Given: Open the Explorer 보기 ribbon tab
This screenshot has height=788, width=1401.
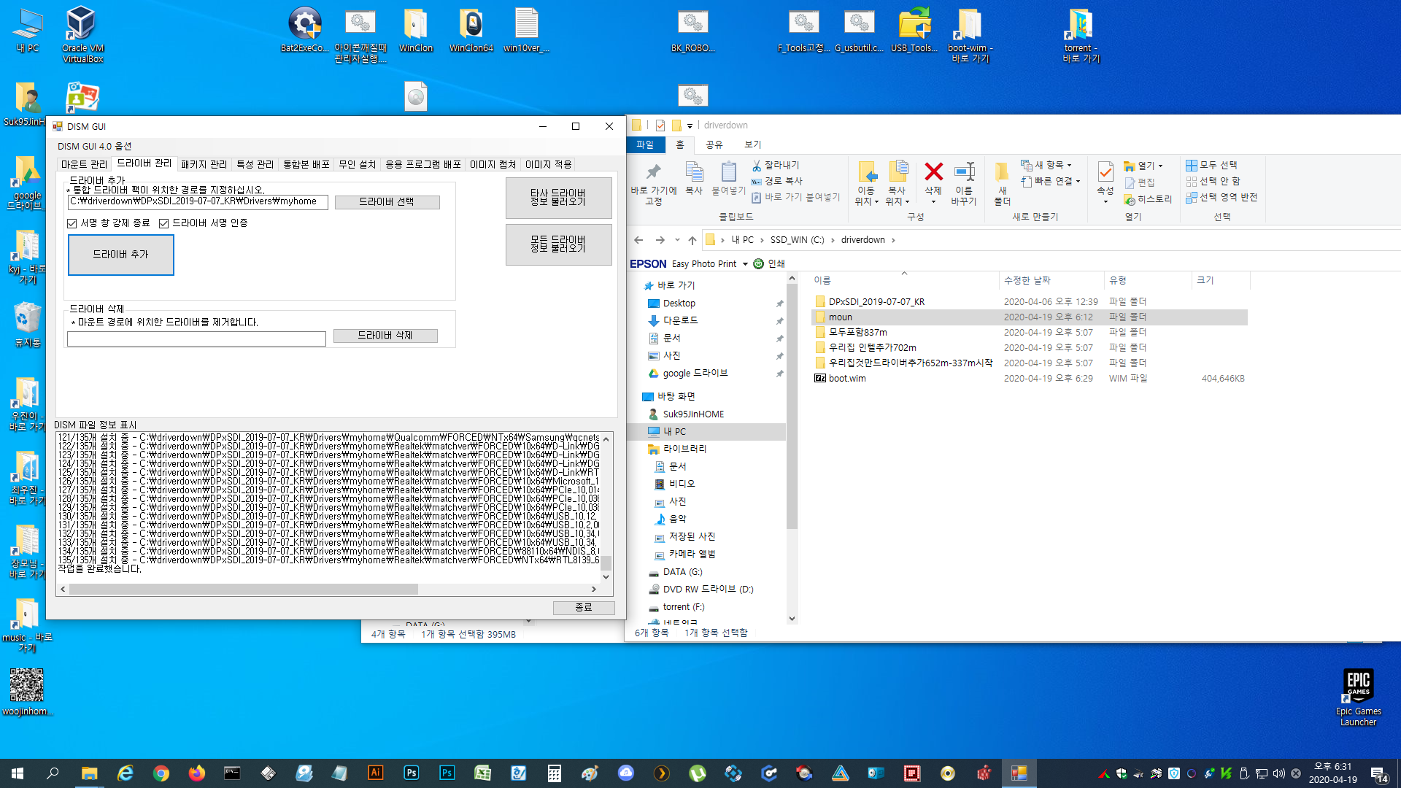Looking at the screenshot, I should coord(753,144).
